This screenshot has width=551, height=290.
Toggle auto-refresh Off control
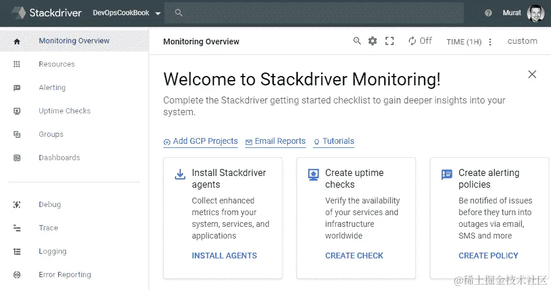point(420,41)
